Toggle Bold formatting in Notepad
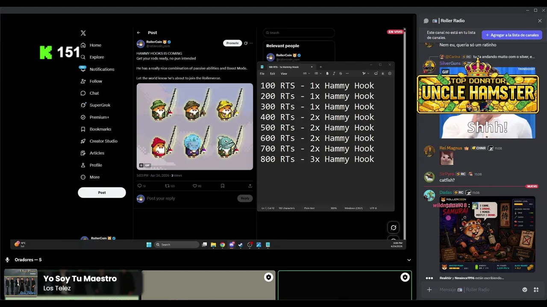The width and height of the screenshot is (547, 307). coord(327,73)
